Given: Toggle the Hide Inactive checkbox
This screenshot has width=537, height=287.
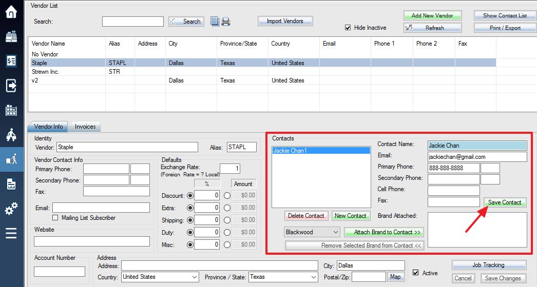Looking at the screenshot, I should (x=348, y=28).
